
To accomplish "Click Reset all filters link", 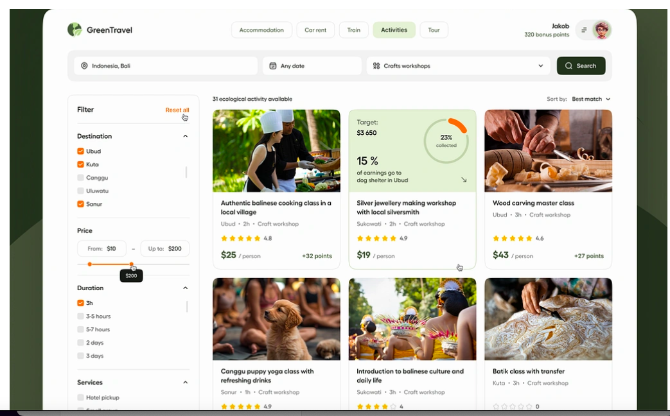I will (177, 110).
